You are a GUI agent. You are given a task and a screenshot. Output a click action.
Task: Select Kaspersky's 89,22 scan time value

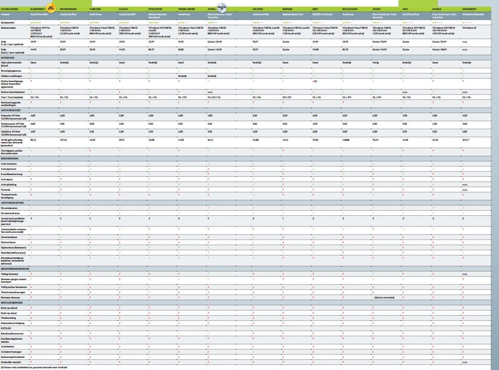(x=33, y=139)
